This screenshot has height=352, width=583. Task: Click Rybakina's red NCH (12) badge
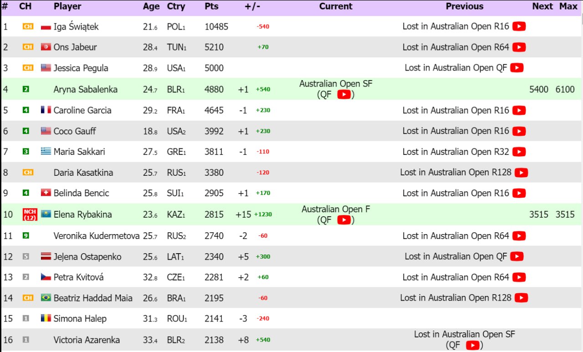[30, 214]
